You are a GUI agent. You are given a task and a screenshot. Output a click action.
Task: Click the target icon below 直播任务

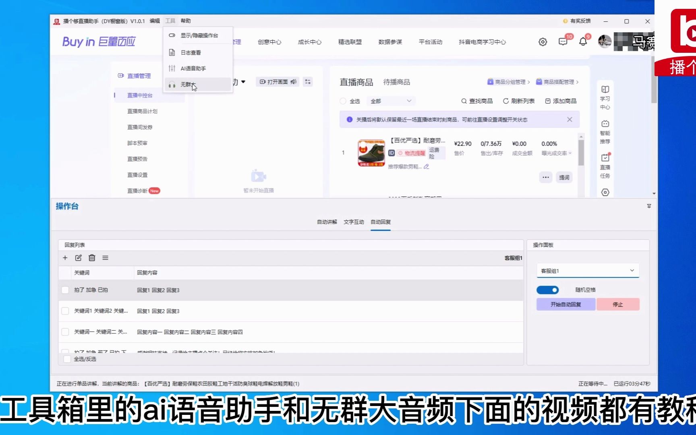tap(605, 193)
